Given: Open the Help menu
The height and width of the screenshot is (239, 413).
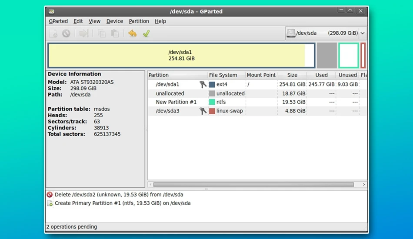Looking at the screenshot, I should coord(160,21).
